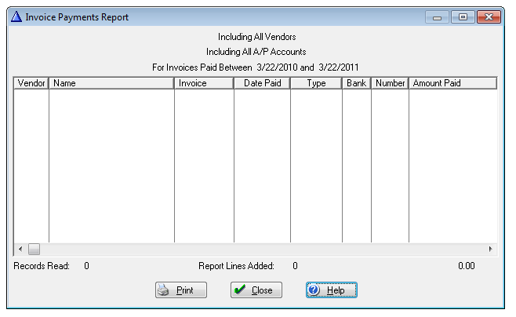The height and width of the screenshot is (317, 516).
Task: Maximize the Invoice Payments Report window
Action: click(x=461, y=16)
